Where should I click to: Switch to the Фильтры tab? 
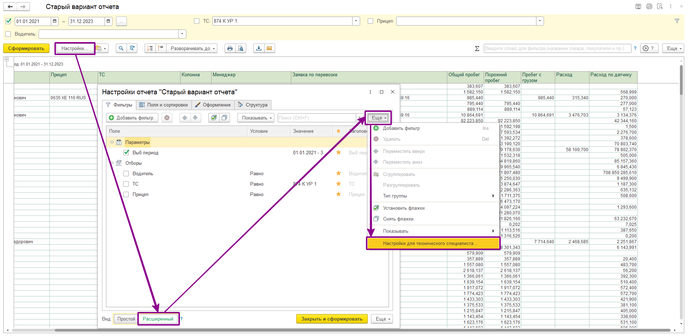pos(119,105)
